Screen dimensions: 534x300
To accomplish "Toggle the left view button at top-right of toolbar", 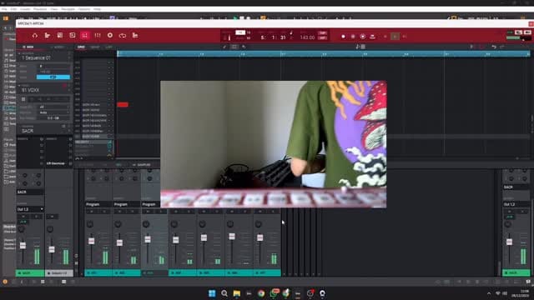I will coord(518,32).
